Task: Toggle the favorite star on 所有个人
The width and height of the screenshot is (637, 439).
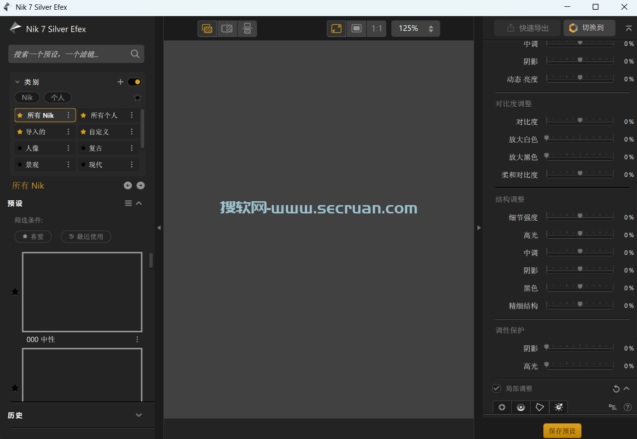Action: 83,115
